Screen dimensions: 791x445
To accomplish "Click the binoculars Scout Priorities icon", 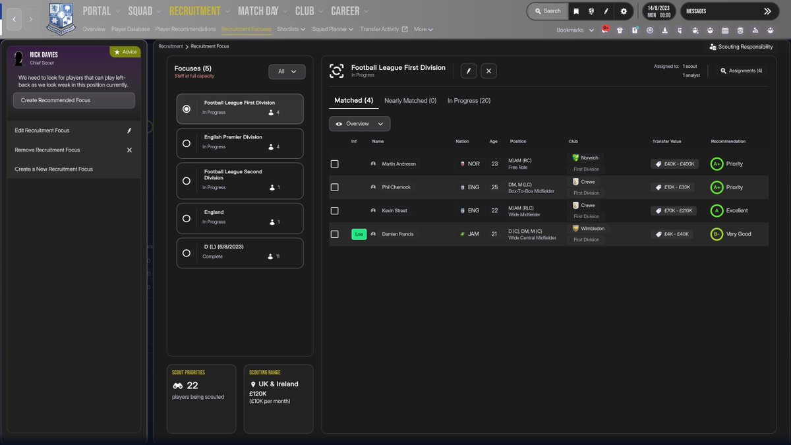I will pyautogui.click(x=177, y=386).
